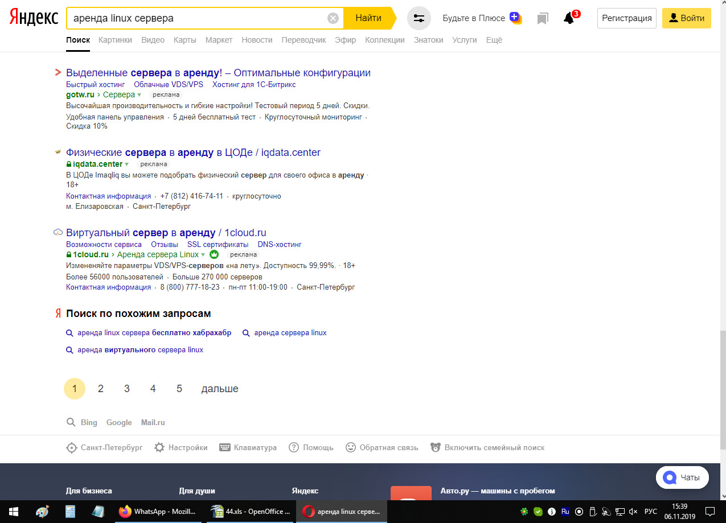This screenshot has width=726, height=523.
Task: Click the Yandex logo
Action: pos(34,18)
